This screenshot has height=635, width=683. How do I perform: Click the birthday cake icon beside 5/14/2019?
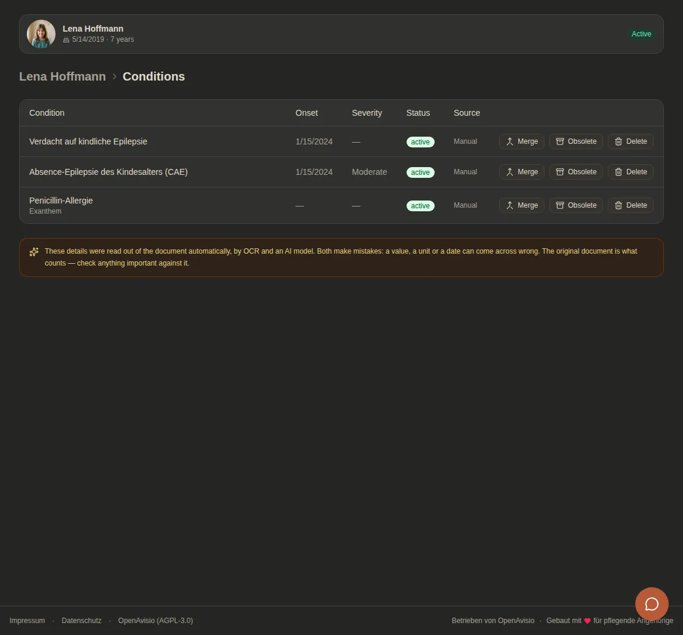66,39
